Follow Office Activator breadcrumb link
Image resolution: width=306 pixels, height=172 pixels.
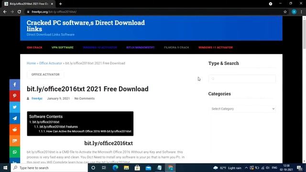tap(51, 63)
